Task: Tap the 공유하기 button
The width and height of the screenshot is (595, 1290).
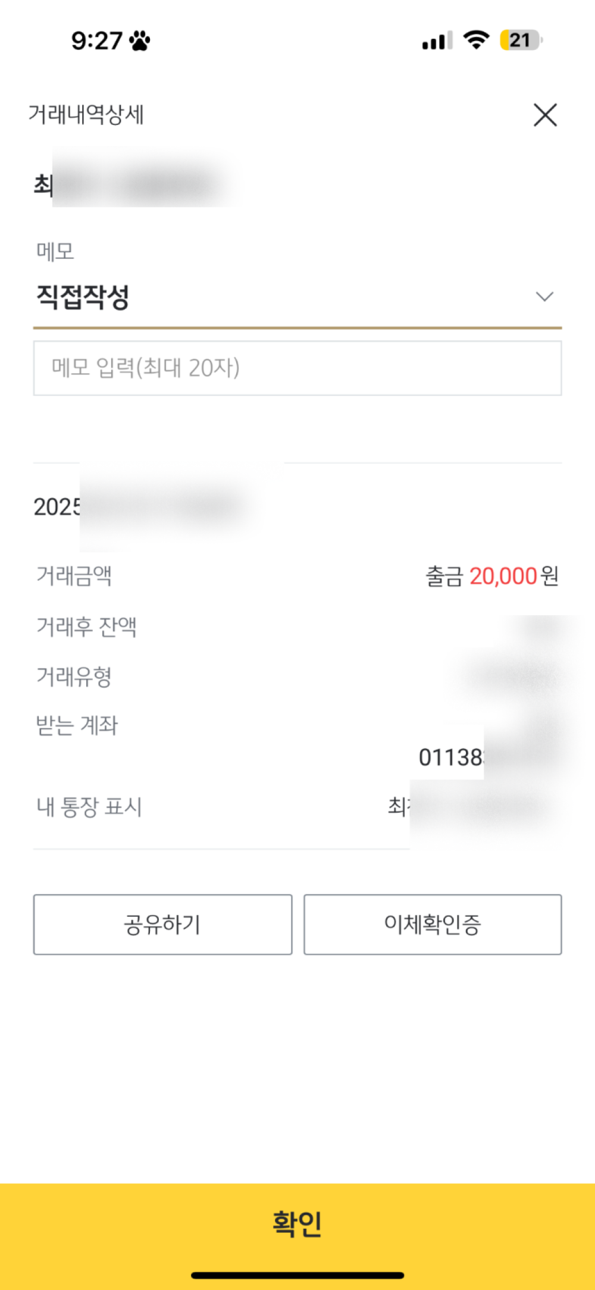Action: pos(162,924)
